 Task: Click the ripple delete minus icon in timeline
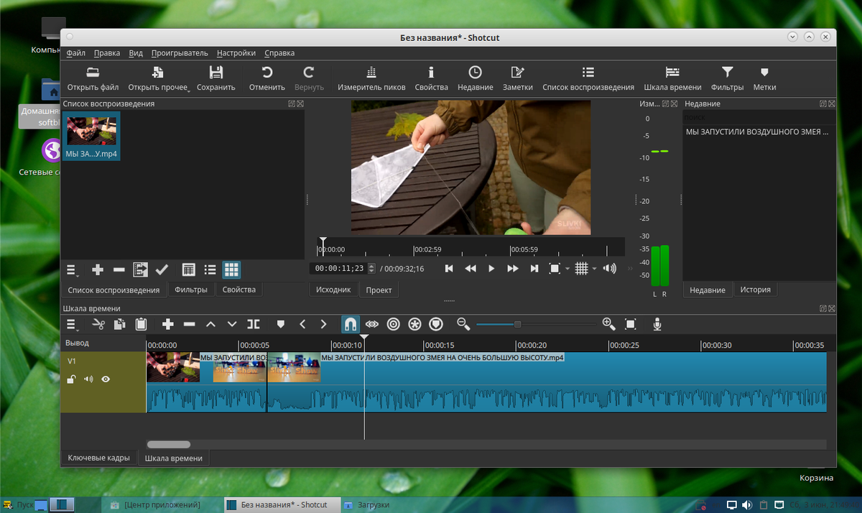[x=189, y=324]
